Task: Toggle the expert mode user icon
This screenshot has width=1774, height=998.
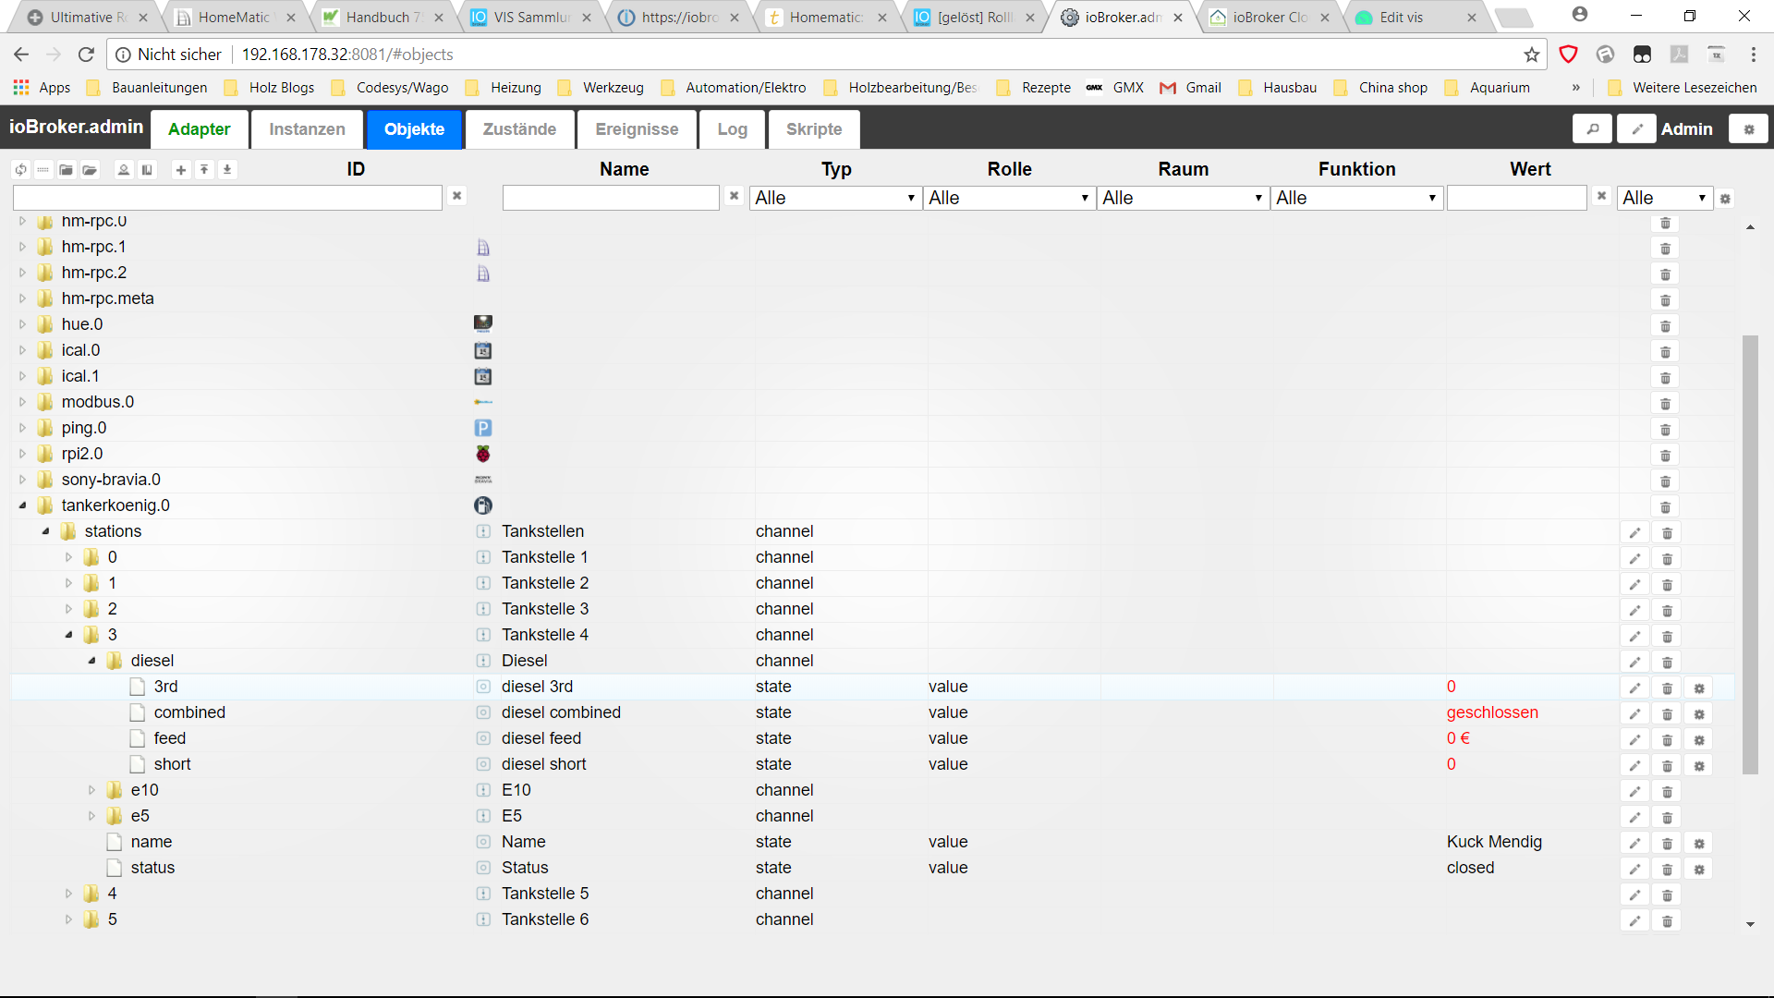Action: [x=124, y=170]
